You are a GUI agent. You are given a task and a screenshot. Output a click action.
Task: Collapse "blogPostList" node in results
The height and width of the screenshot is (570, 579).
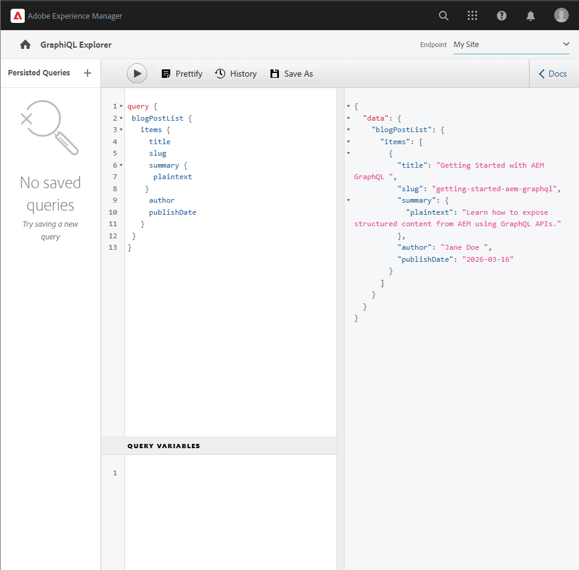click(x=348, y=130)
